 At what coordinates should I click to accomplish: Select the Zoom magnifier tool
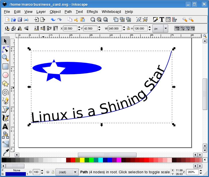5,58
